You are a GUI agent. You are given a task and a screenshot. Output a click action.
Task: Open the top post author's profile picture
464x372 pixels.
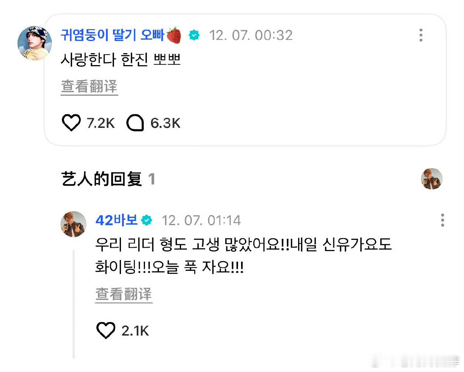pyautogui.click(x=34, y=43)
